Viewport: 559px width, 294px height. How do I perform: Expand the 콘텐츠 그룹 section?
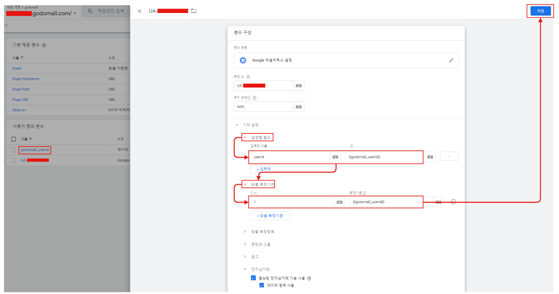click(x=245, y=244)
